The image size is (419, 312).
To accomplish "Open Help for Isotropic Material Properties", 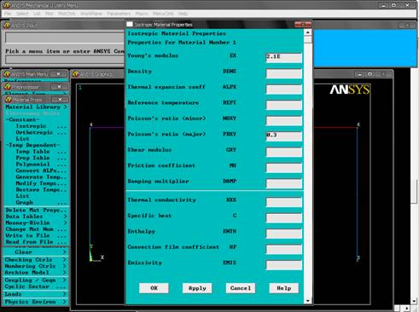I will (284, 288).
